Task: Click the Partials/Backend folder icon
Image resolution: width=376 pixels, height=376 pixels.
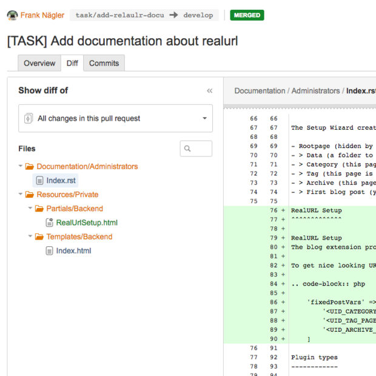Action: point(39,209)
